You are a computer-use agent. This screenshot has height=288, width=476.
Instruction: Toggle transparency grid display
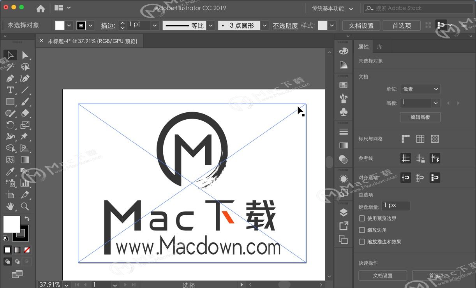tap(435, 139)
